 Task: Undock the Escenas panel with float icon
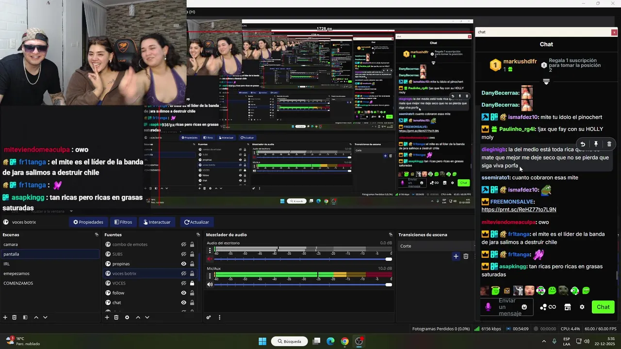click(x=97, y=235)
